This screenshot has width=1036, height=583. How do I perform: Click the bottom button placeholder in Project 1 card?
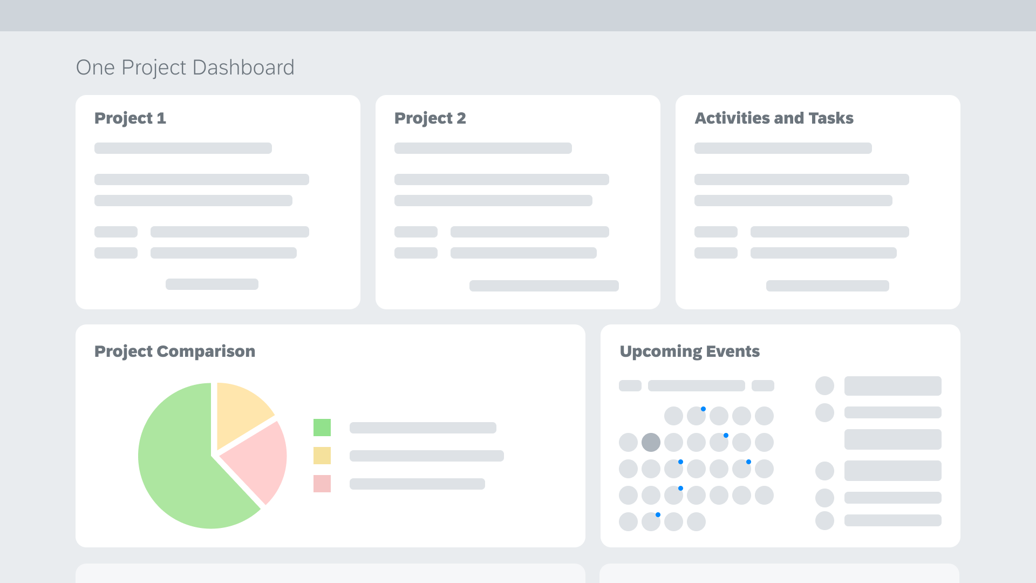[212, 284]
